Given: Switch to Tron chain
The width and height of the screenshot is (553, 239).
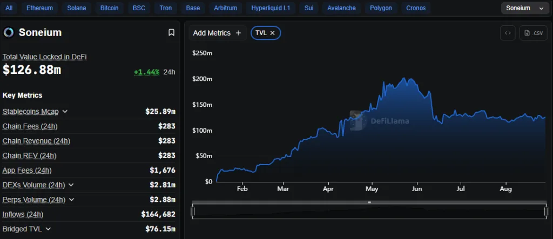Looking at the screenshot, I should click(x=166, y=8).
